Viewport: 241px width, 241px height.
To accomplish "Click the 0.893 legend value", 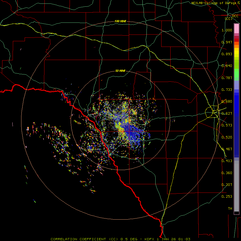I will [x=227, y=54].
